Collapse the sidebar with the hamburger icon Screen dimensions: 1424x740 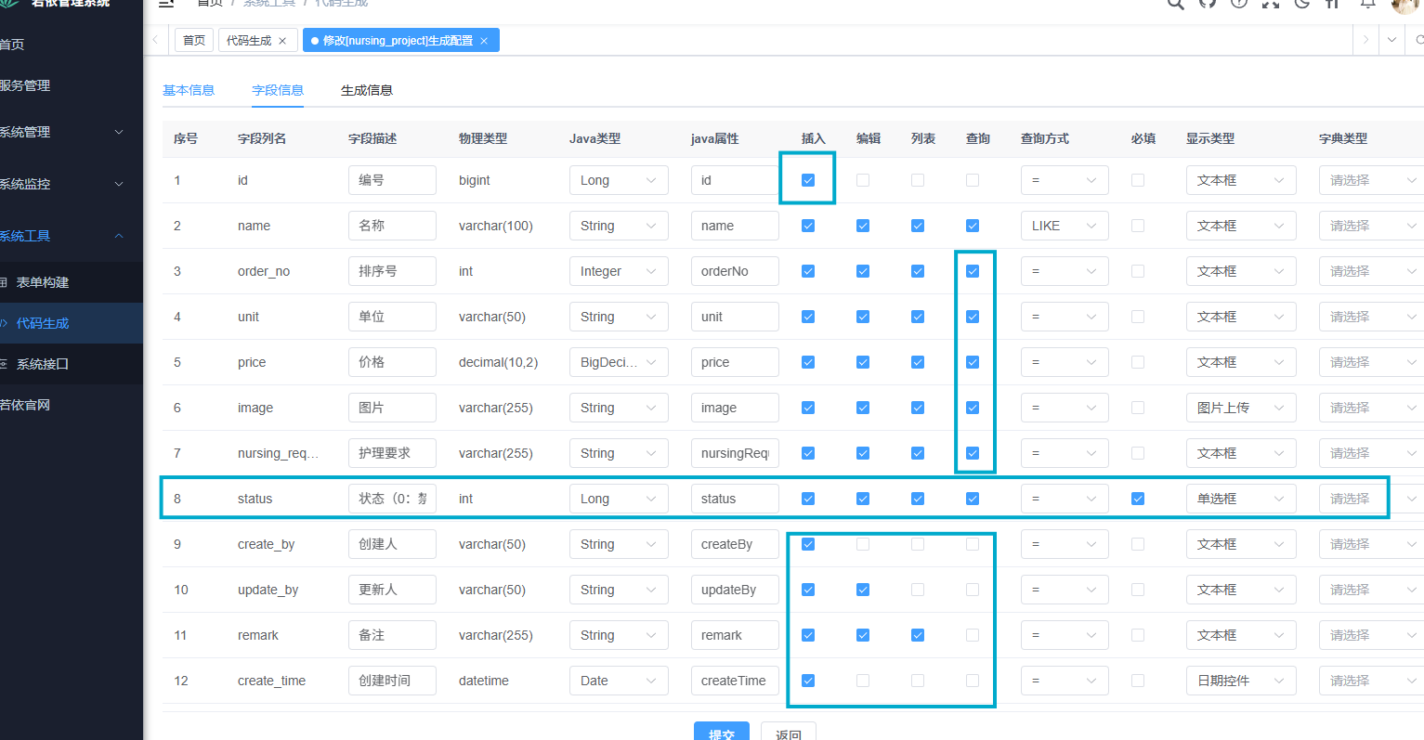[166, 3]
